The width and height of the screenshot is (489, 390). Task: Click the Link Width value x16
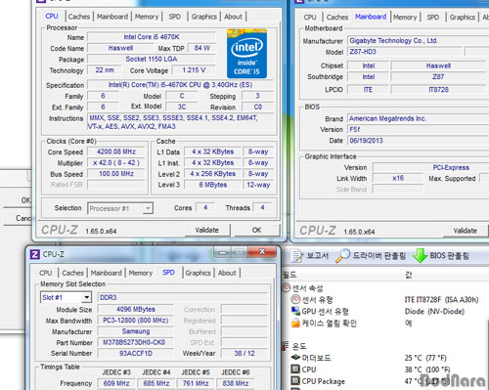(398, 178)
